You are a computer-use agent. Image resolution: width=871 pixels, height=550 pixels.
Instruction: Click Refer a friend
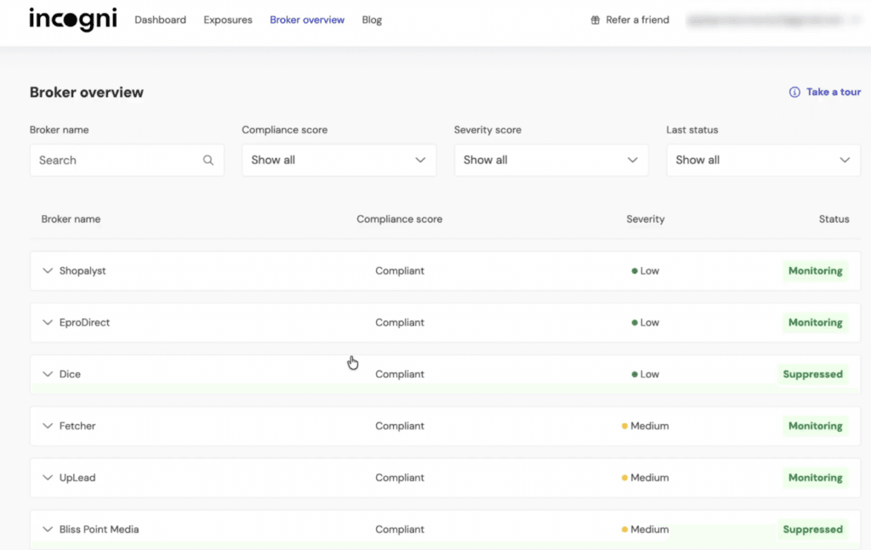pyautogui.click(x=637, y=20)
